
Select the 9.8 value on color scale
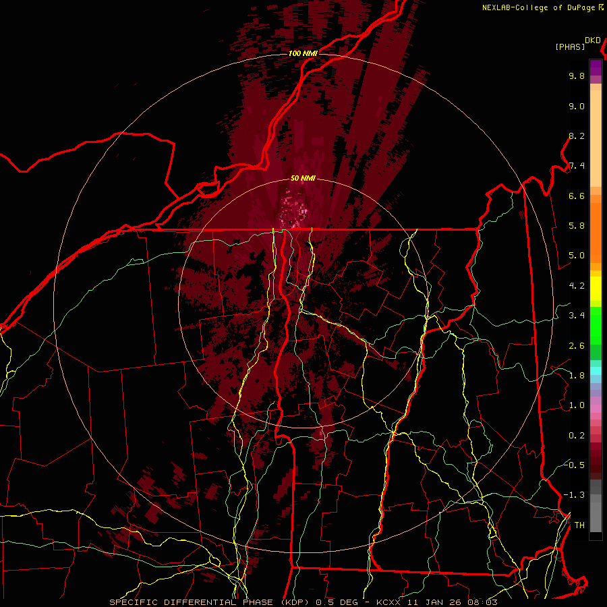(x=577, y=76)
